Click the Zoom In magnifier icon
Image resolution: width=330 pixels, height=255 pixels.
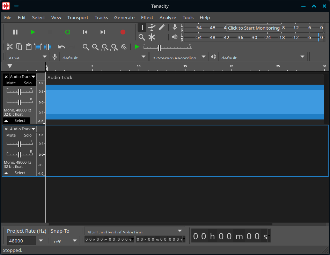pos(86,47)
